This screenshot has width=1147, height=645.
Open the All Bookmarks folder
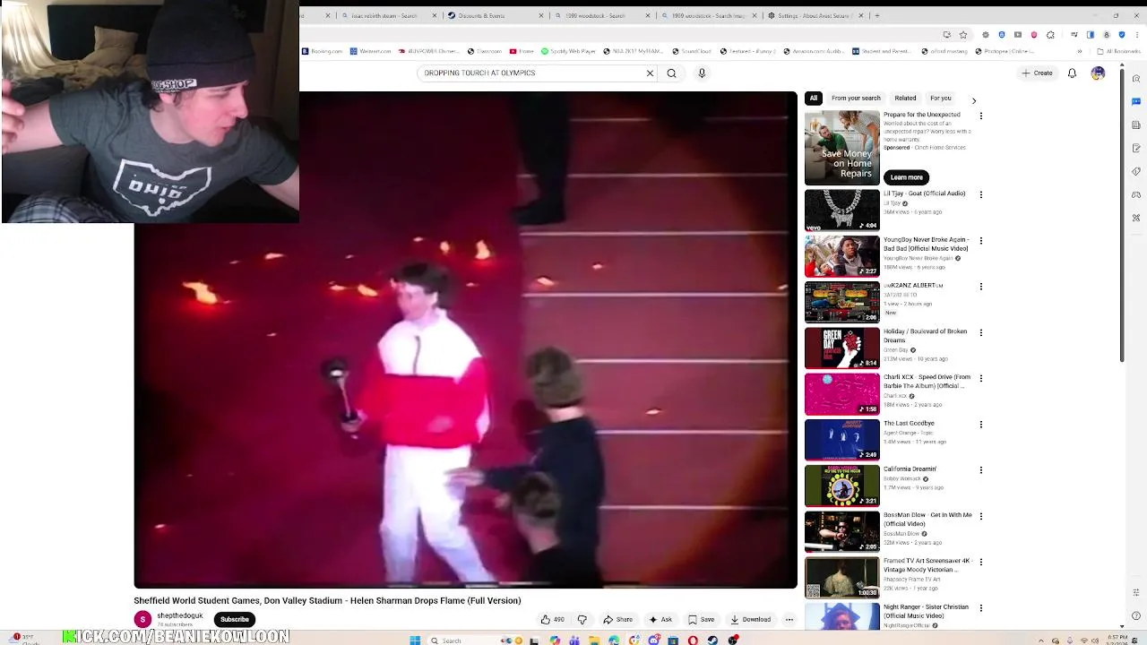pyautogui.click(x=1117, y=51)
